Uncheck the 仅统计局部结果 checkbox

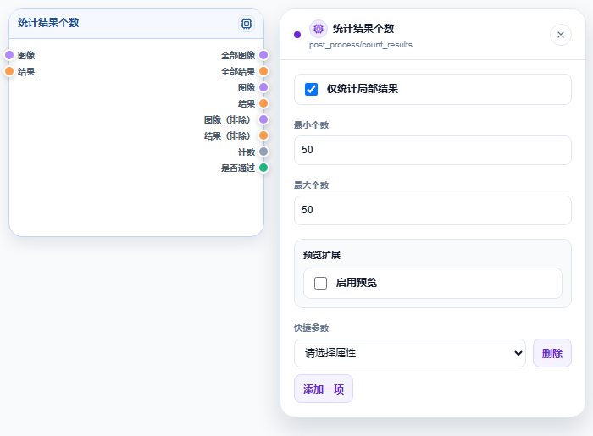coord(311,89)
